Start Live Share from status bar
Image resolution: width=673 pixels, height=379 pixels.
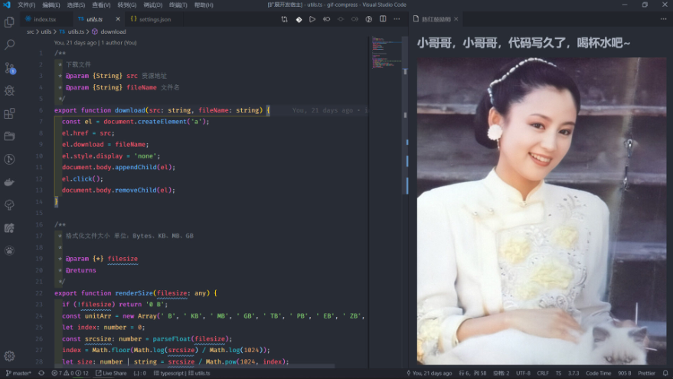pos(111,373)
